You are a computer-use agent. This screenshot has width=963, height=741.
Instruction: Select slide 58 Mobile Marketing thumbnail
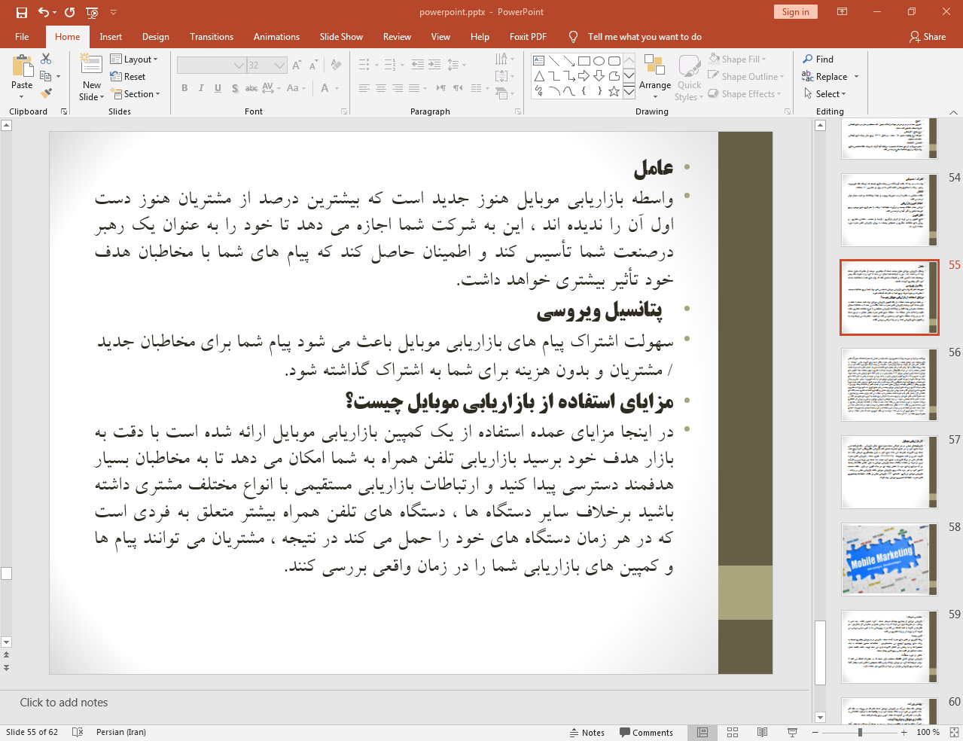point(889,560)
